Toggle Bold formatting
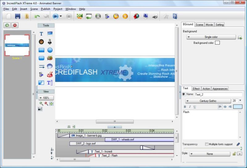247x168 pixels. click(185, 107)
